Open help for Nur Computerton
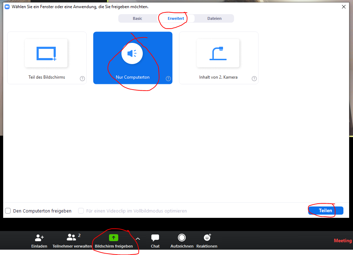This screenshot has height=255, width=353. pyautogui.click(x=168, y=79)
